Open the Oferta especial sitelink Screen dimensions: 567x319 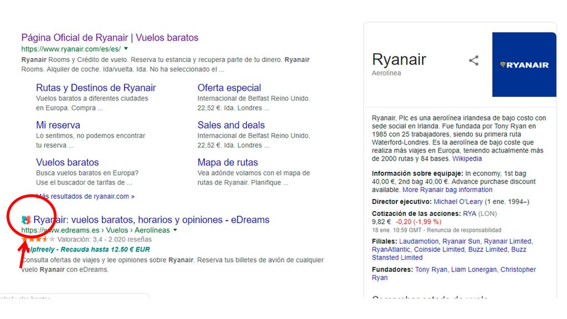(x=229, y=88)
